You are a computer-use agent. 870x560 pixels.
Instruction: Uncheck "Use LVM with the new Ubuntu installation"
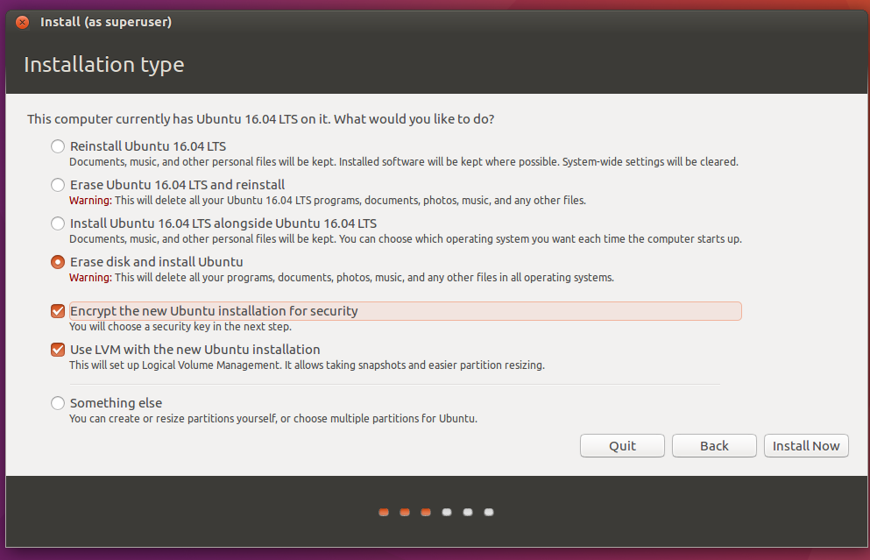tap(58, 350)
